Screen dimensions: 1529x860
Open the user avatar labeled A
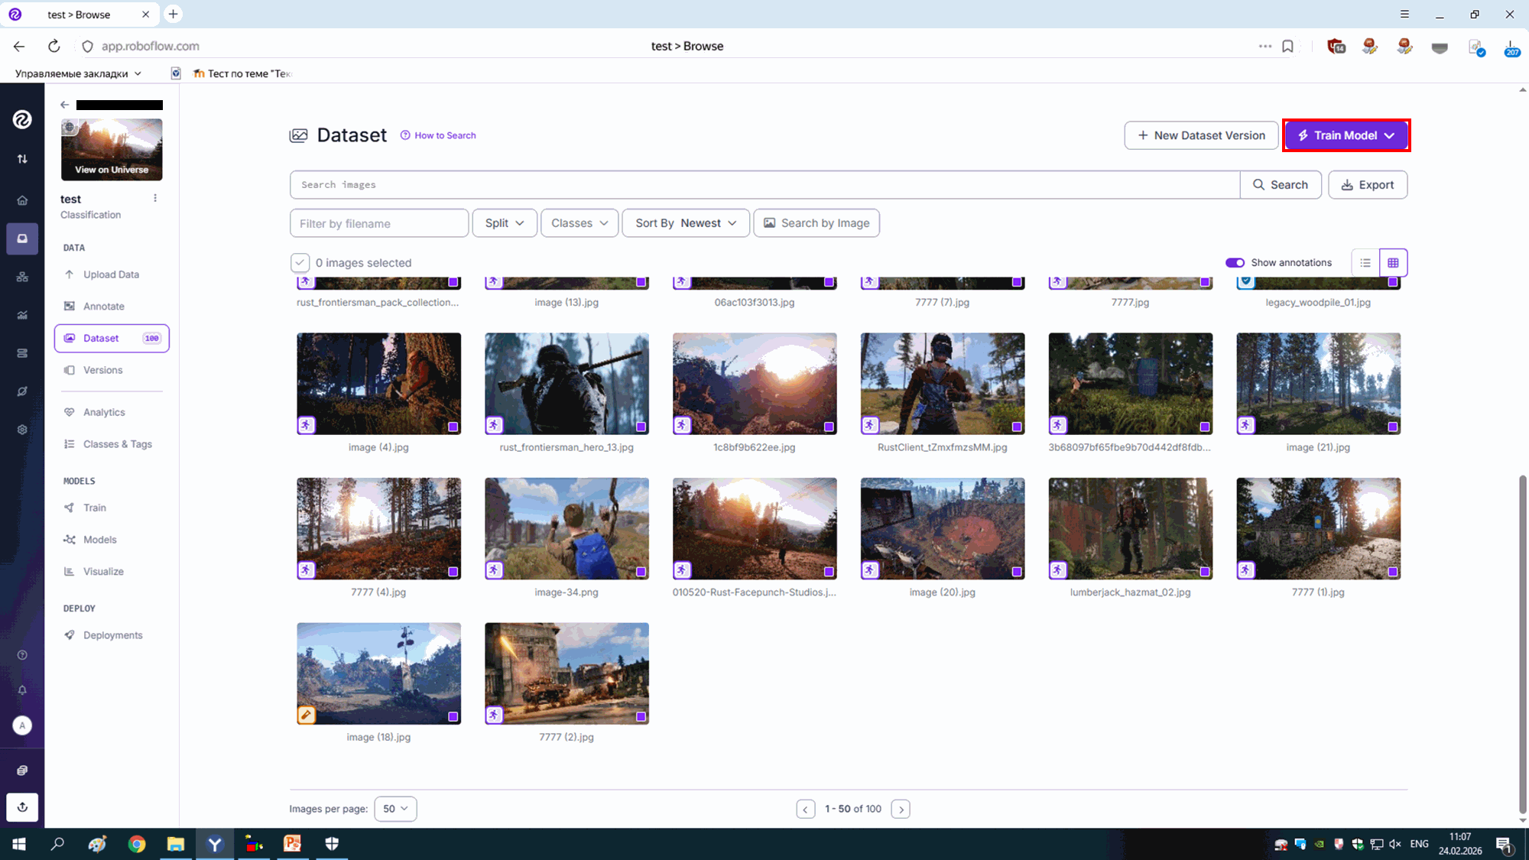point(22,725)
